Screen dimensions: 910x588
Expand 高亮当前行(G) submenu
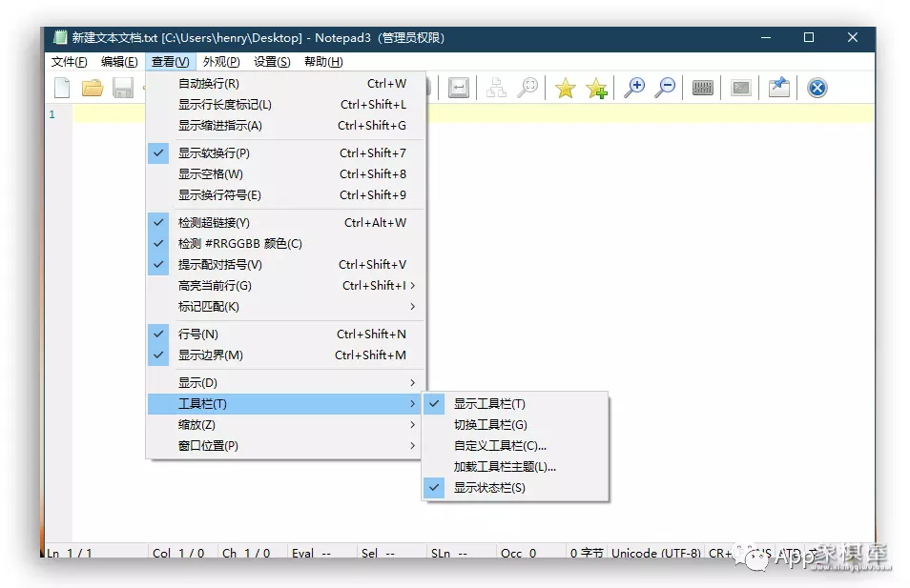point(286,285)
